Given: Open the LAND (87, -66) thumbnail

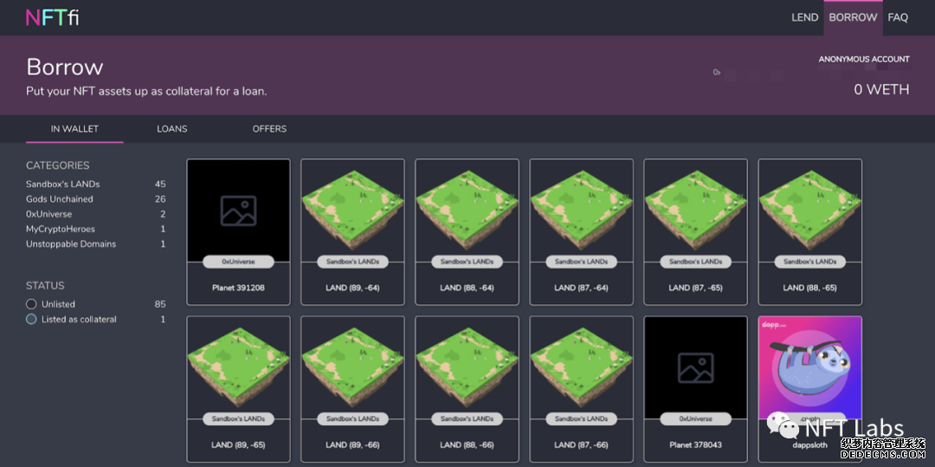Looking at the screenshot, I should click(582, 367).
